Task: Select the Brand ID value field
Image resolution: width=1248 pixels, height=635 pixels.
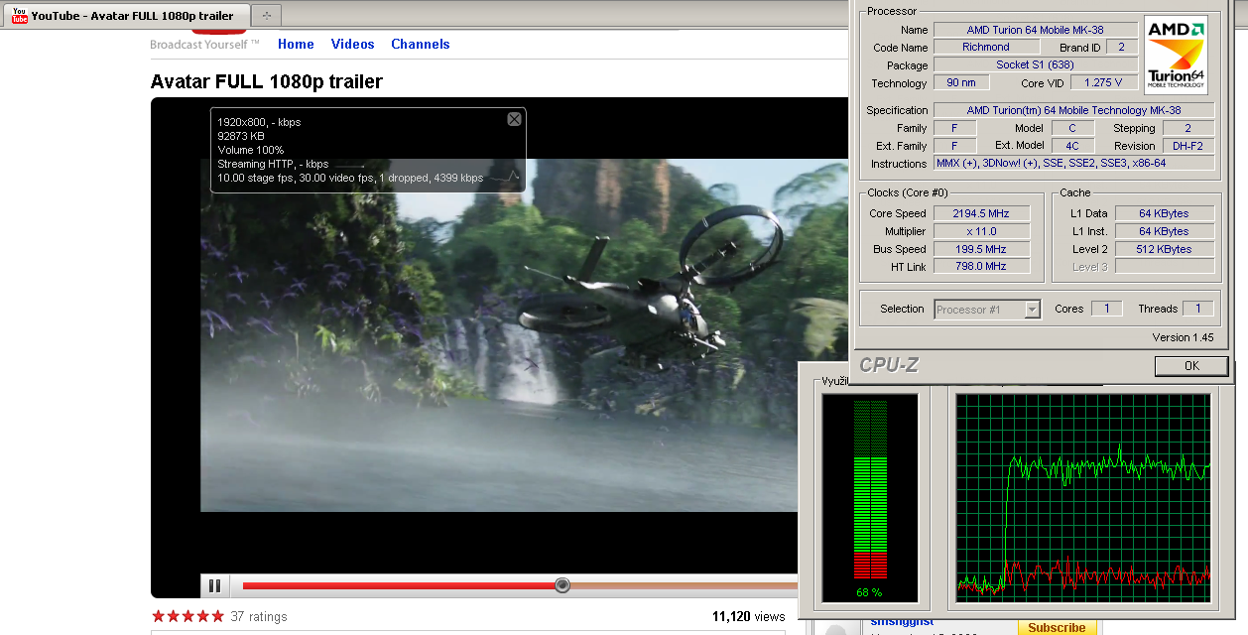Action: coord(1122,47)
